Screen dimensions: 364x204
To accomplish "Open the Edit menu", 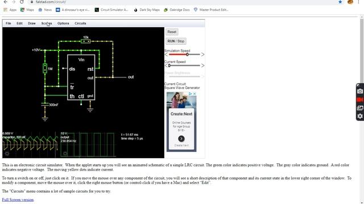I will click(x=19, y=23).
